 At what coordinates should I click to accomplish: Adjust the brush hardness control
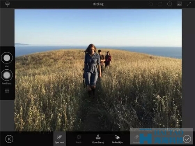point(7,75)
